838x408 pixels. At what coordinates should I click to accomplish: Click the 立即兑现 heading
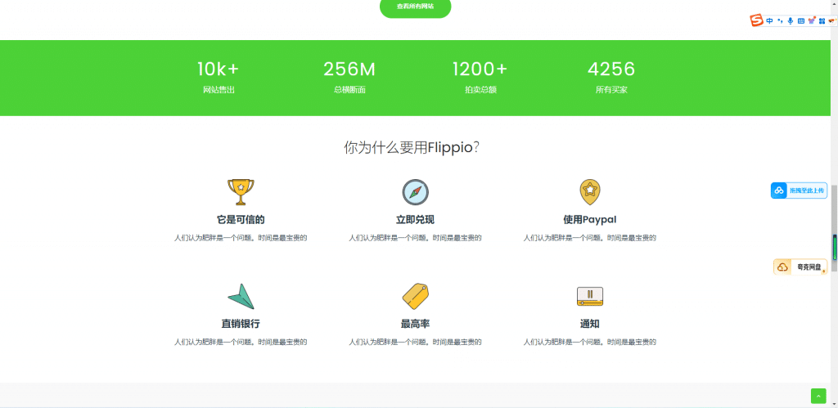[415, 220]
